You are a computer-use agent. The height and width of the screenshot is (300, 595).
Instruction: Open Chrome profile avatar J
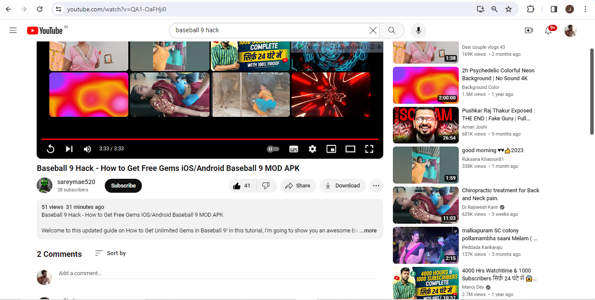tap(569, 9)
